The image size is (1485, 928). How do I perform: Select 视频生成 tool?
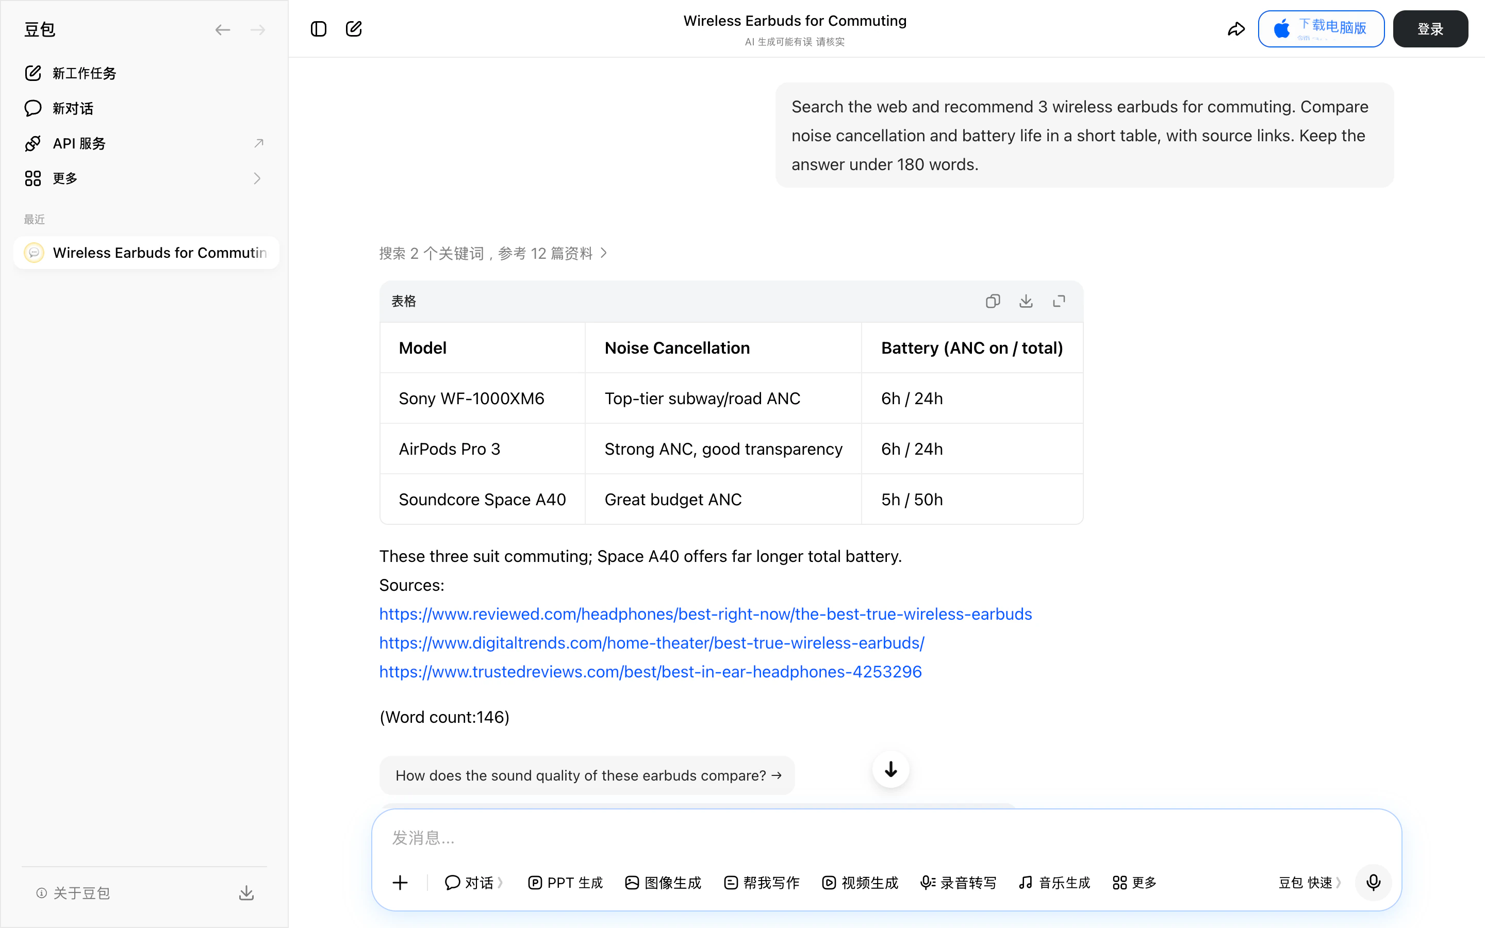tap(860, 883)
